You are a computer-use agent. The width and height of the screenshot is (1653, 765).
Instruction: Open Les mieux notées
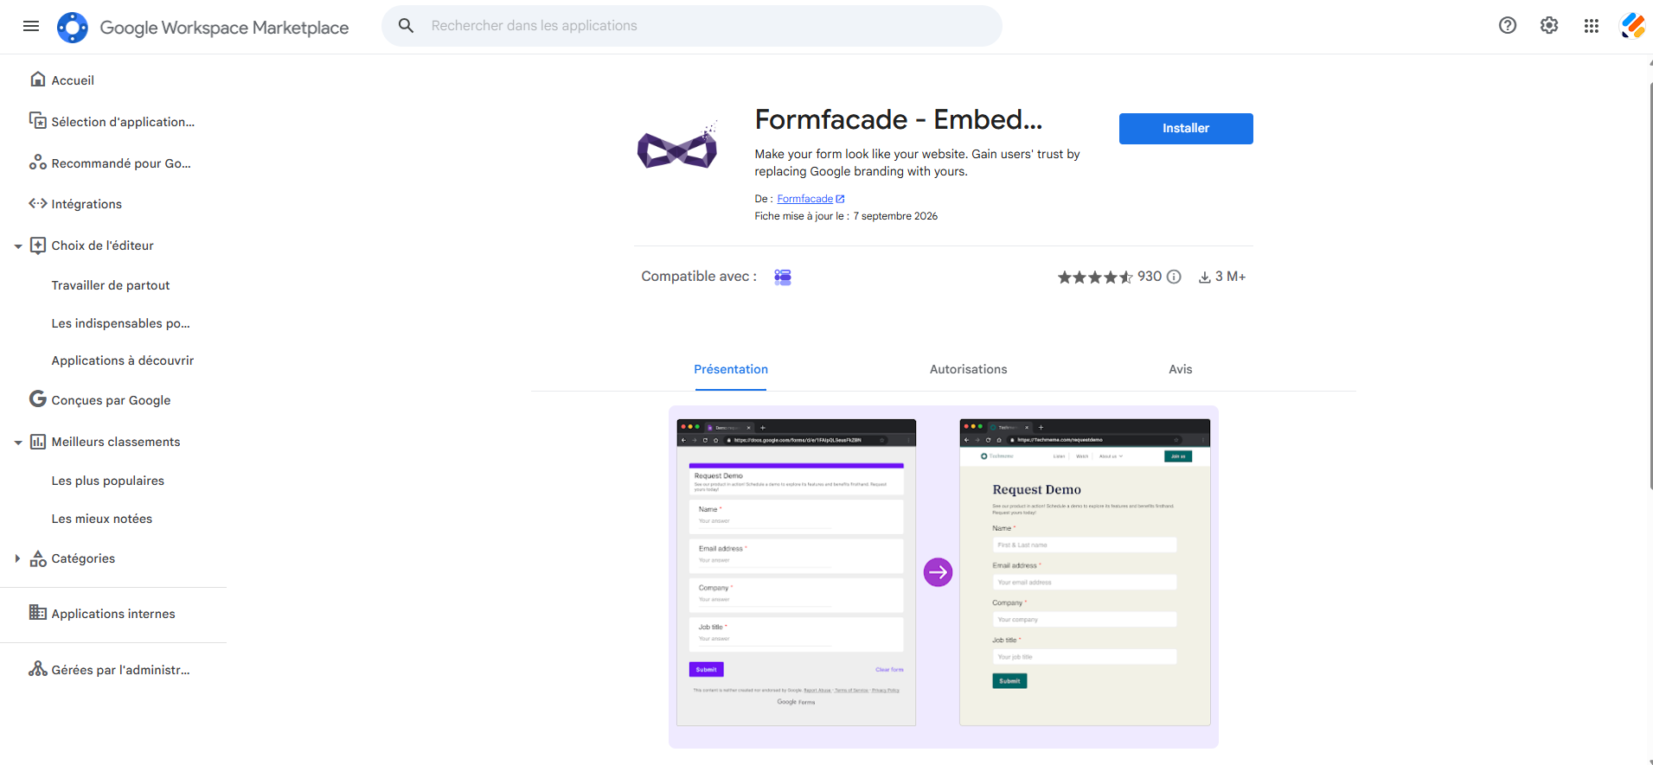coord(102,519)
